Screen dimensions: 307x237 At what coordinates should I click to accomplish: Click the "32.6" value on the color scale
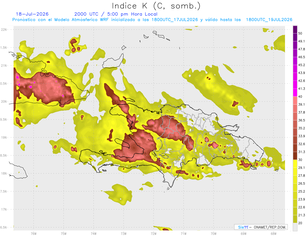tap(302, 144)
